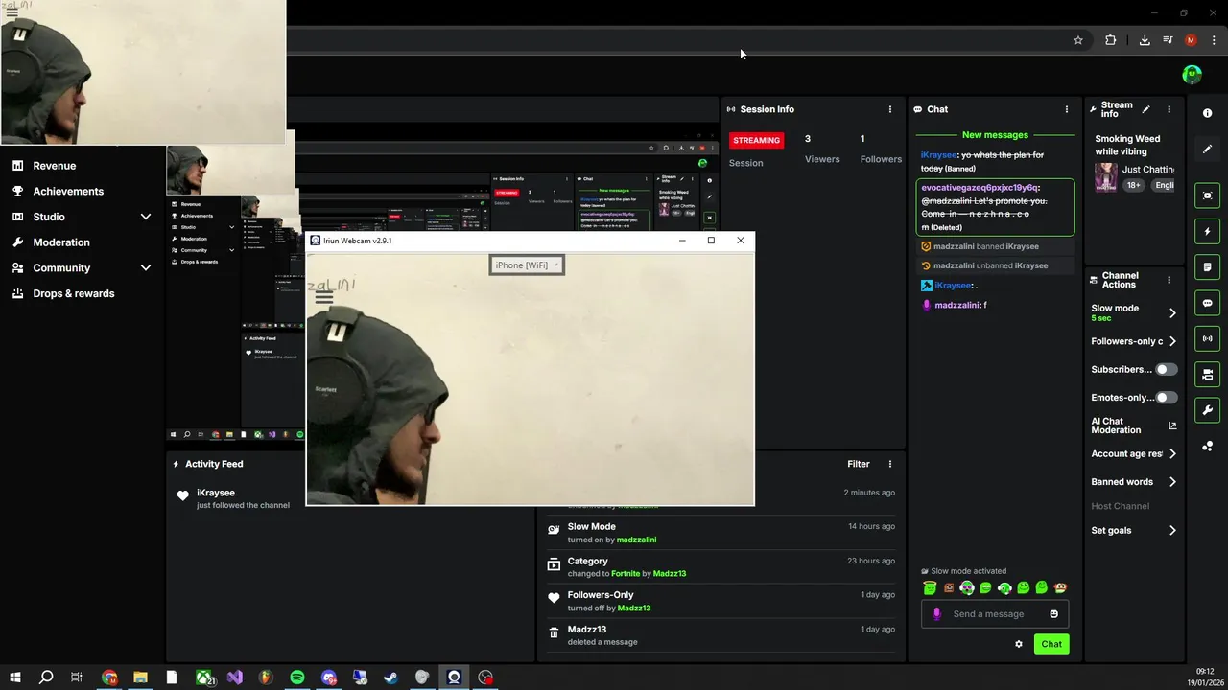Toggle the broadcast session widget icon in right toolbar
This screenshot has width=1228, height=690.
(1207, 338)
